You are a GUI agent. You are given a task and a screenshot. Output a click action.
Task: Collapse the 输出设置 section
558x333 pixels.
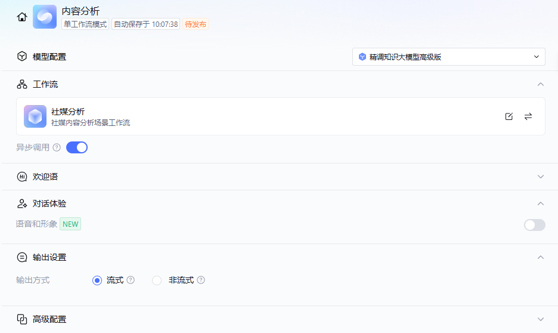(x=541, y=257)
